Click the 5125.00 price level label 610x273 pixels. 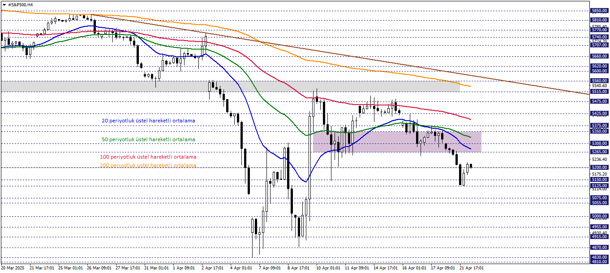[x=599, y=185]
